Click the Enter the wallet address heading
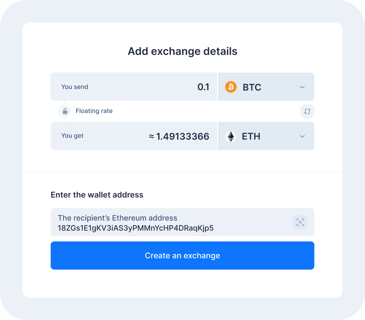 [97, 195]
